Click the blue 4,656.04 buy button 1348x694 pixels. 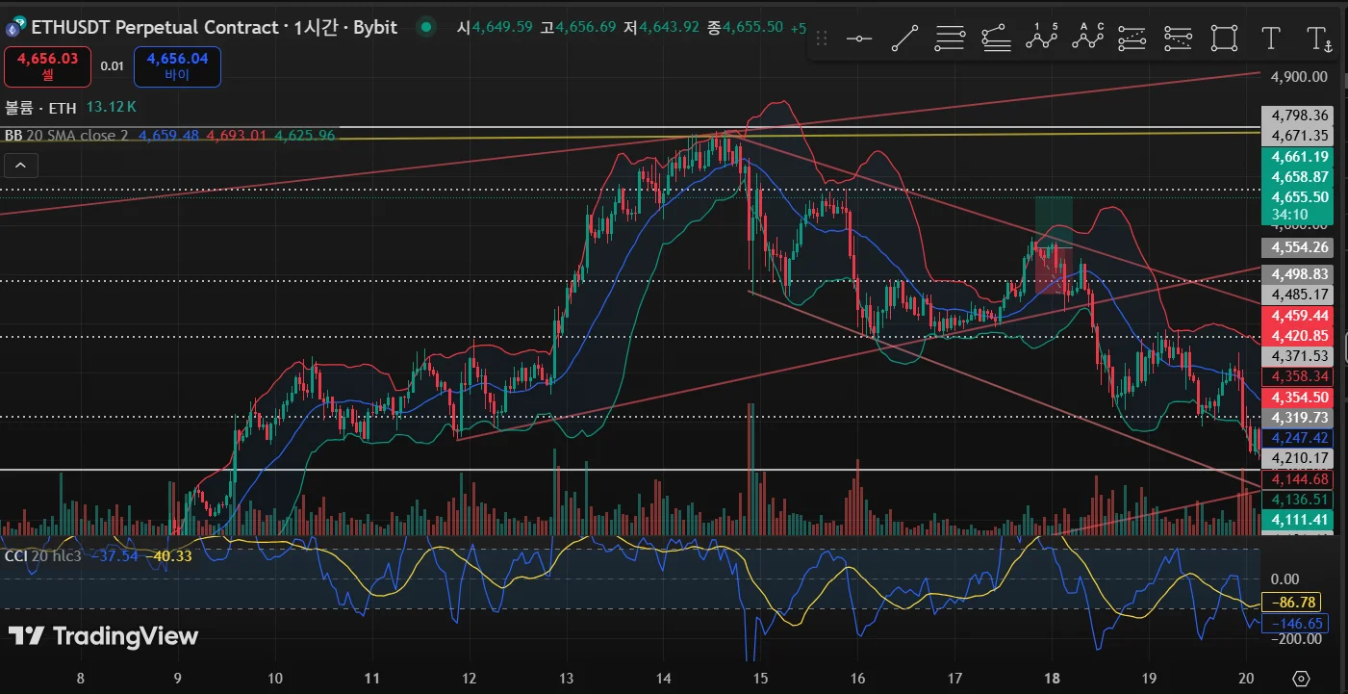click(177, 66)
